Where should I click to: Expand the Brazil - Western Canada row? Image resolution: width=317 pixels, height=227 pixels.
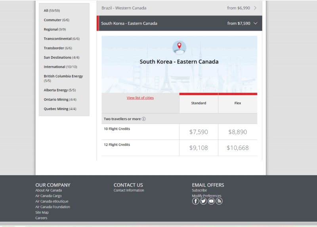point(179,8)
